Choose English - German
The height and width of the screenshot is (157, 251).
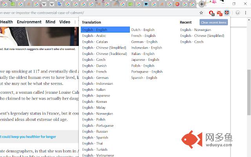(x=95, y=78)
